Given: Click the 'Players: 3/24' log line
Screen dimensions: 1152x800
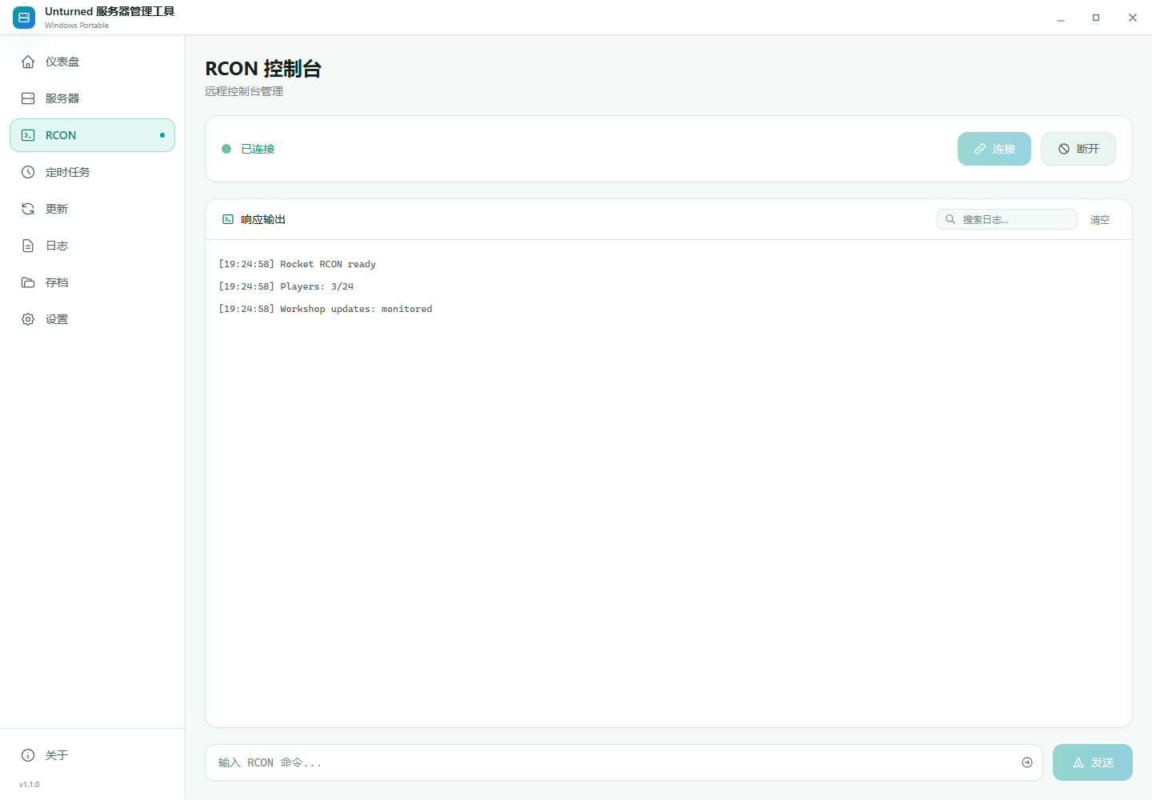Looking at the screenshot, I should coord(286,286).
